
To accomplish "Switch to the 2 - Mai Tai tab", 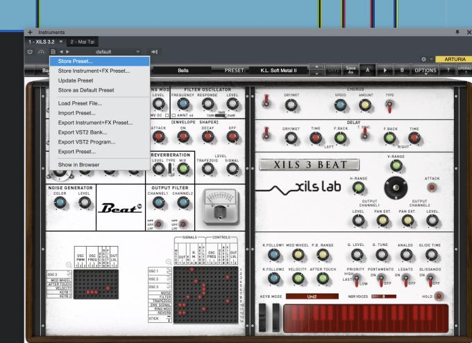I will [83, 42].
